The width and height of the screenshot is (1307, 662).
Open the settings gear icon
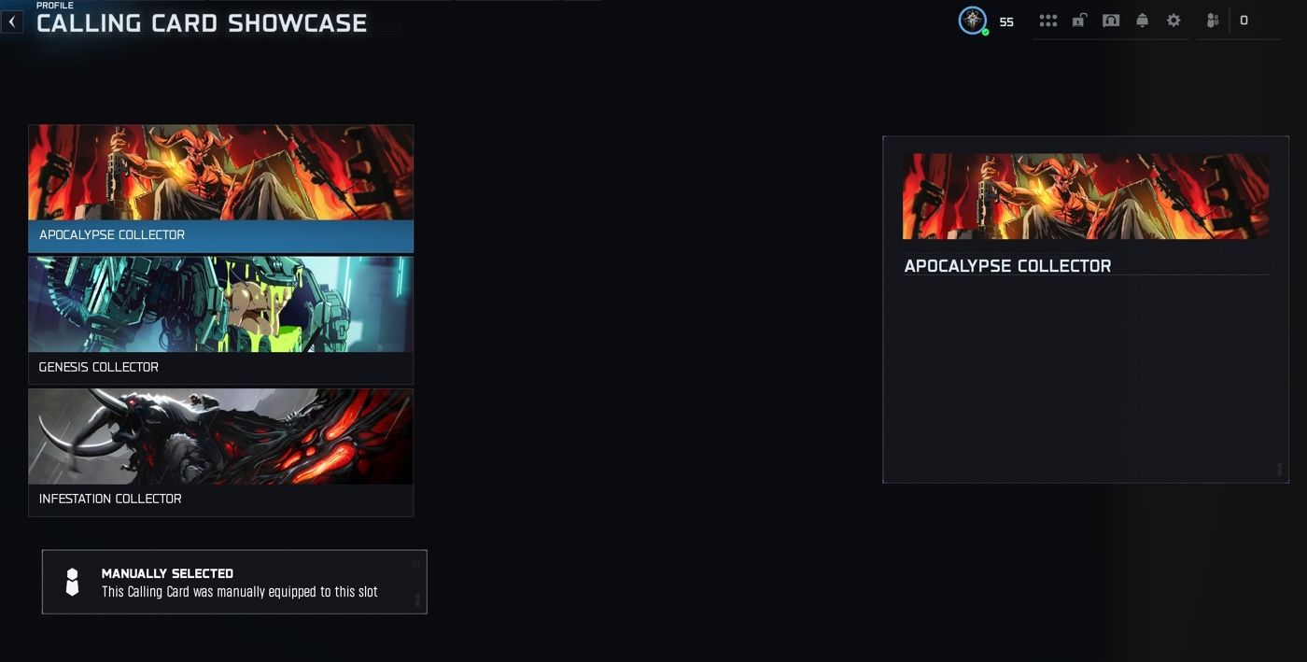coord(1173,21)
